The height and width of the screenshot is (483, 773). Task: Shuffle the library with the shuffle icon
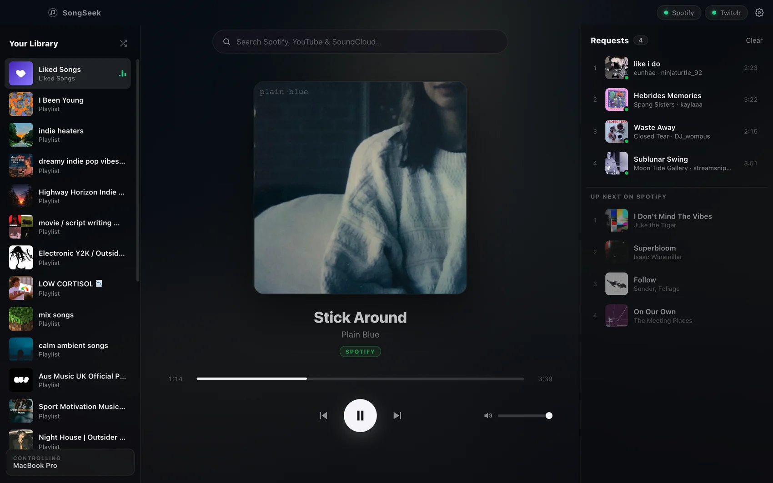[123, 43]
